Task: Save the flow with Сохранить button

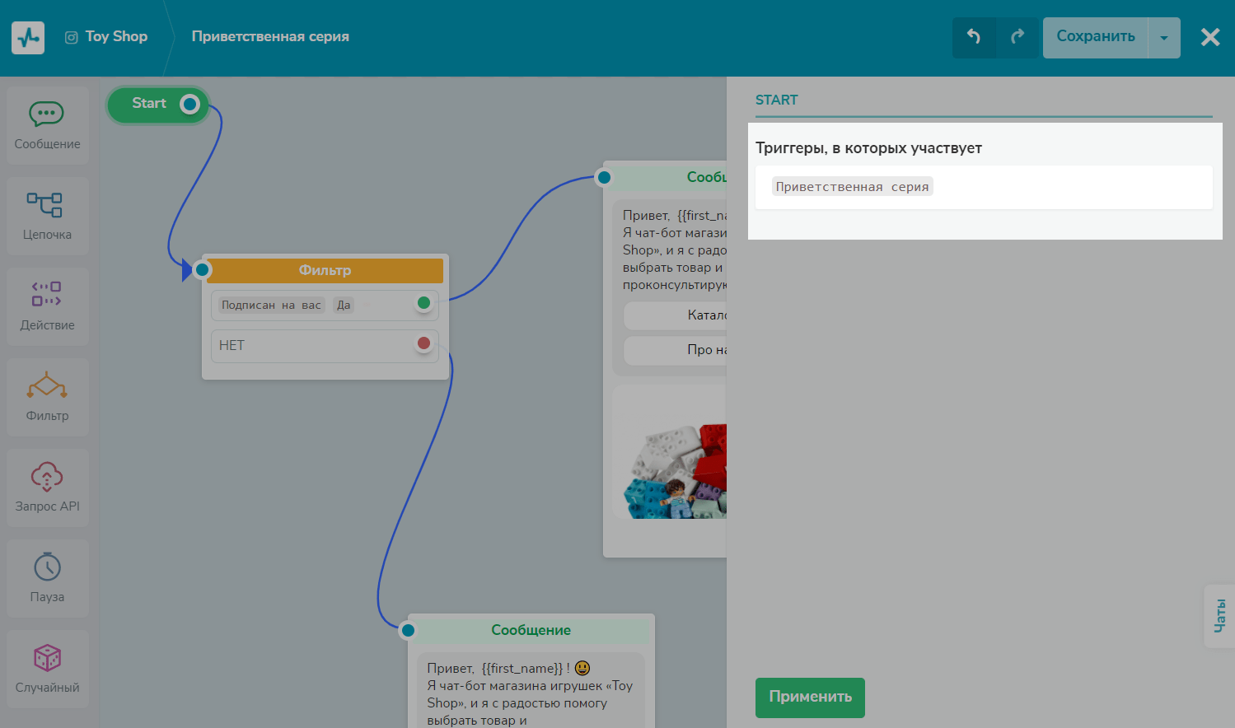Action: click(1095, 37)
